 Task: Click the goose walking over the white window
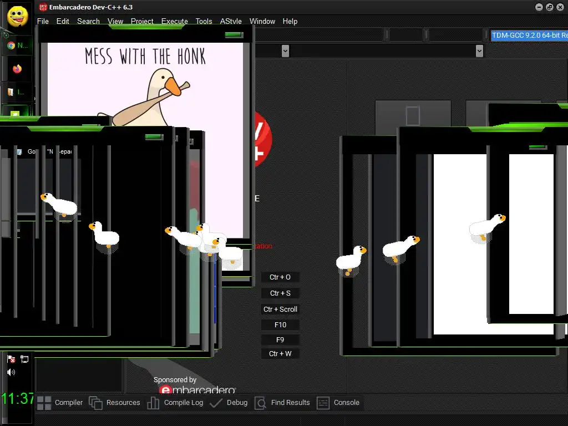487,227
